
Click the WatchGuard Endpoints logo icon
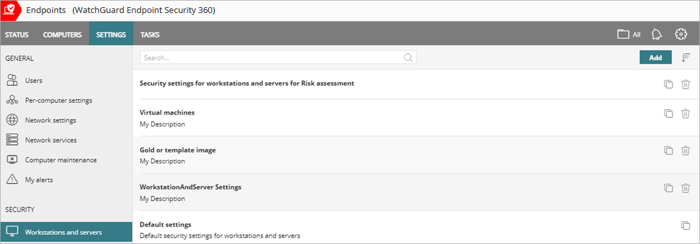10,10
